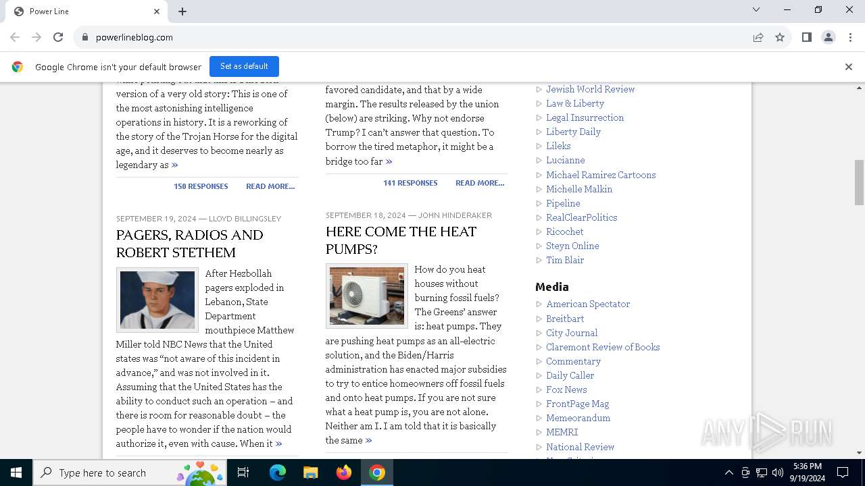The image size is (865, 486).
Task: Read more of the Trojan Horse article
Action: [x=270, y=186]
